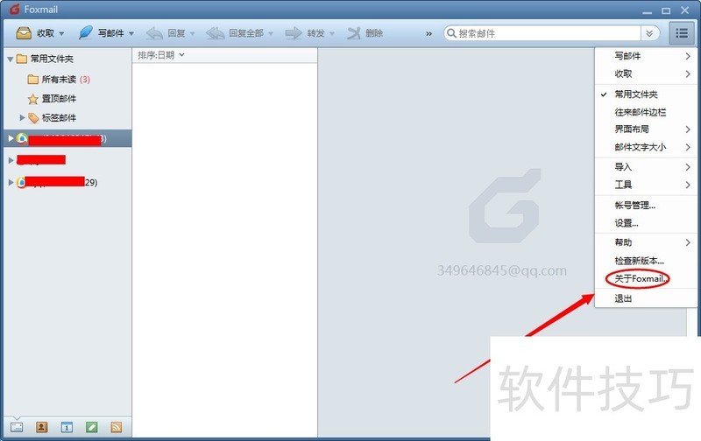The image size is (701, 441).
Task: Click 检查新版本 in the menu
Action: click(640, 261)
